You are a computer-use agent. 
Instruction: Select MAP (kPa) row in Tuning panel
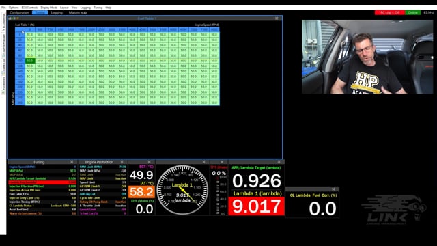pyautogui.click(x=42, y=171)
